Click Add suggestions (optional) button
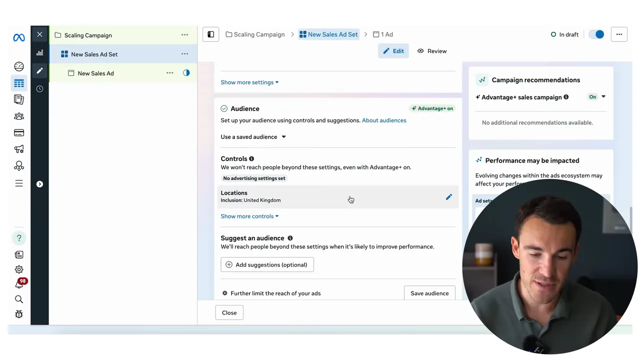The height and width of the screenshot is (360, 640). coord(267,264)
